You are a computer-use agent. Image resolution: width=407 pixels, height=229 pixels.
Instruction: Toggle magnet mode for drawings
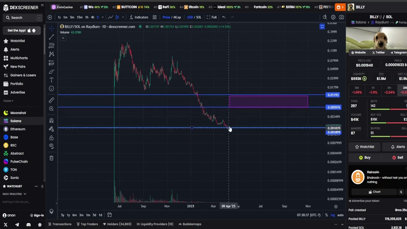tap(52, 121)
